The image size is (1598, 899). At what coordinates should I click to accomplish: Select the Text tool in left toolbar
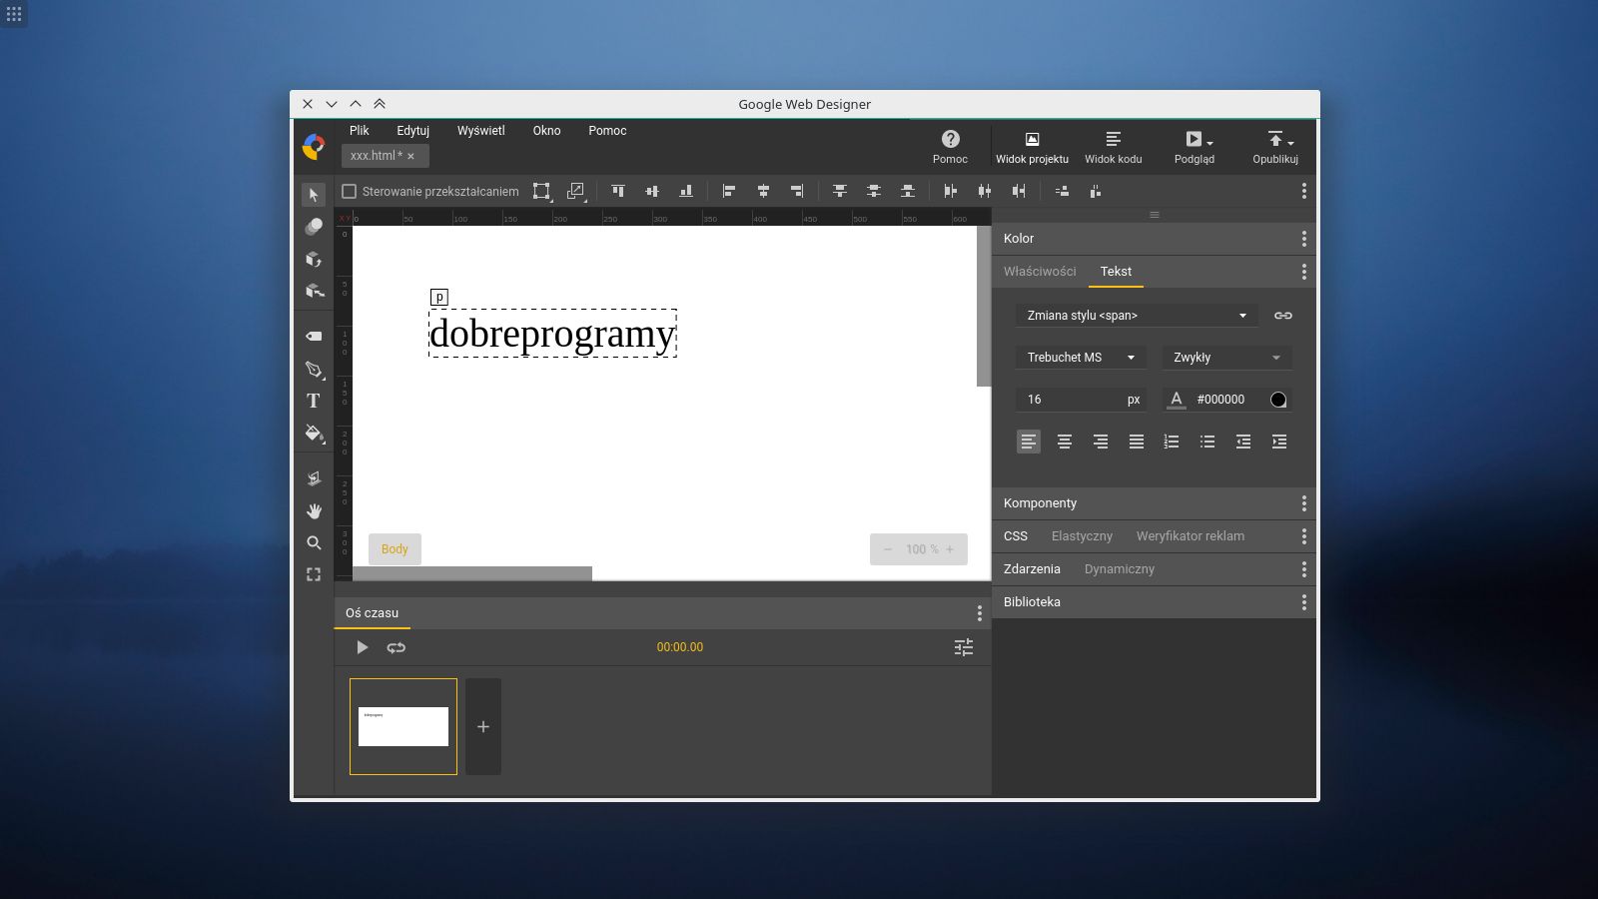[314, 401]
